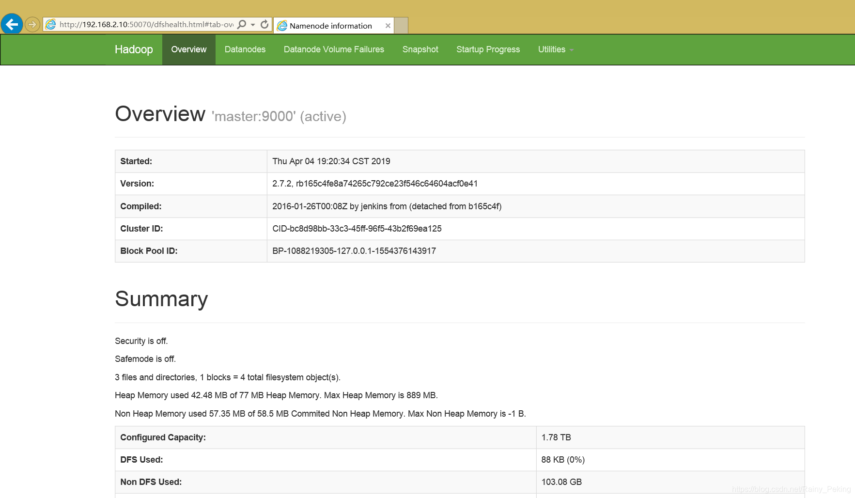Click the '3 files and directories' line

(x=228, y=377)
